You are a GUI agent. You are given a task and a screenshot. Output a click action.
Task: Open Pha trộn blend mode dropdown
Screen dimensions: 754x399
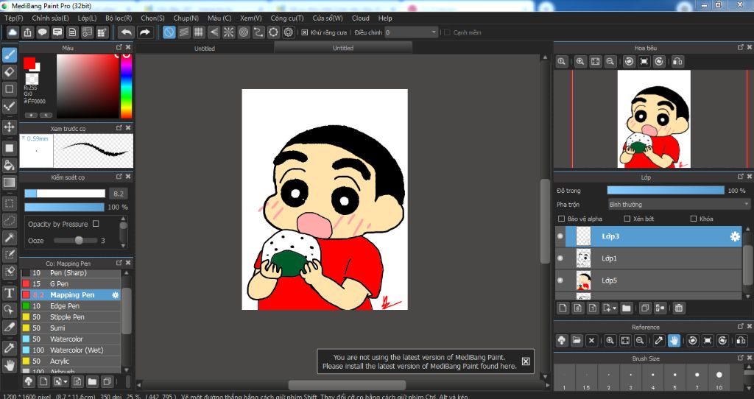pyautogui.click(x=678, y=205)
